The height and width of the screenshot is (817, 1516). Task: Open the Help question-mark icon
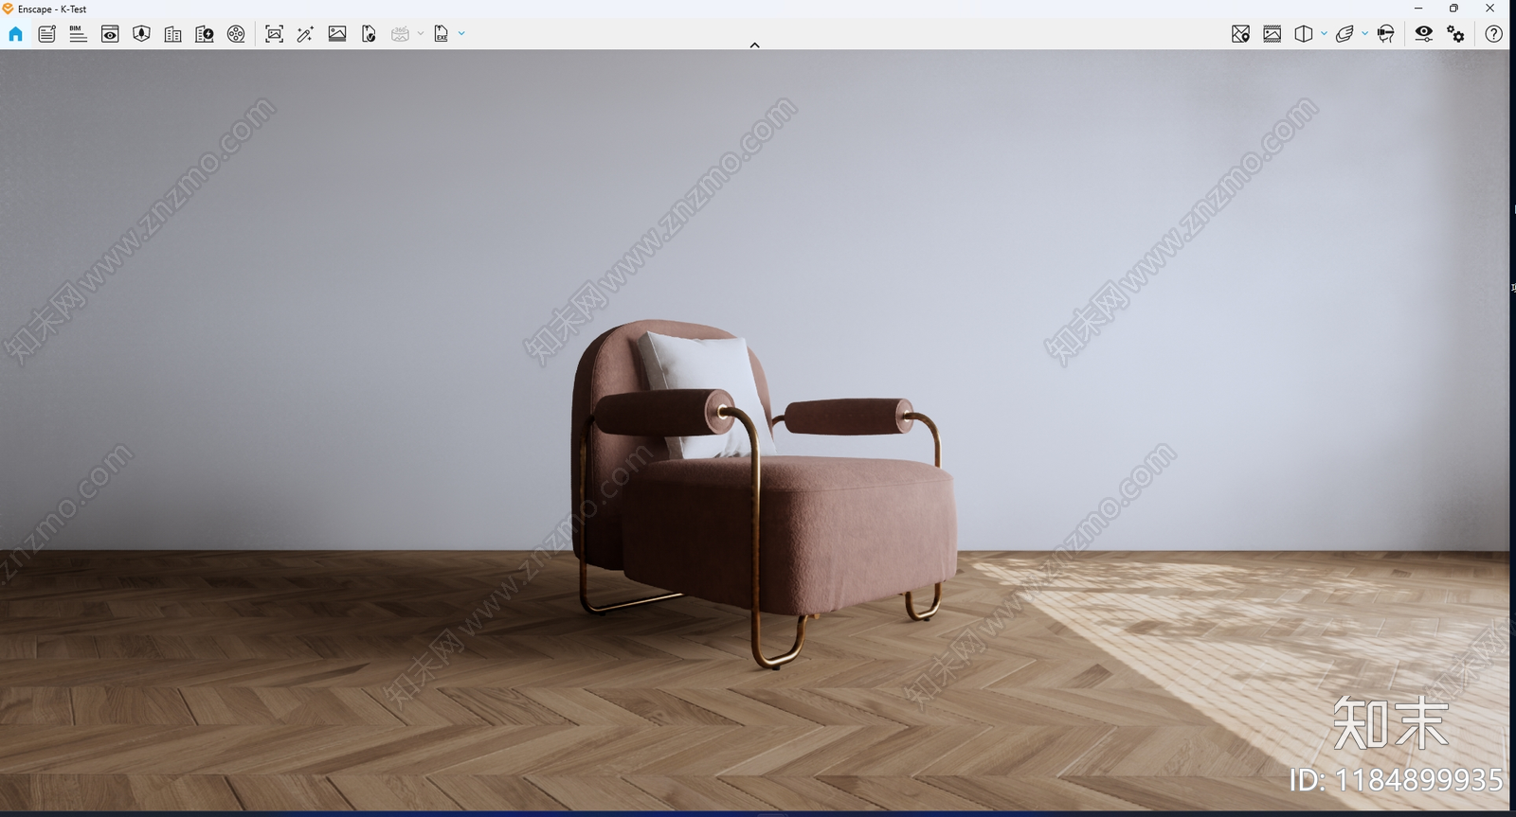pyautogui.click(x=1493, y=34)
